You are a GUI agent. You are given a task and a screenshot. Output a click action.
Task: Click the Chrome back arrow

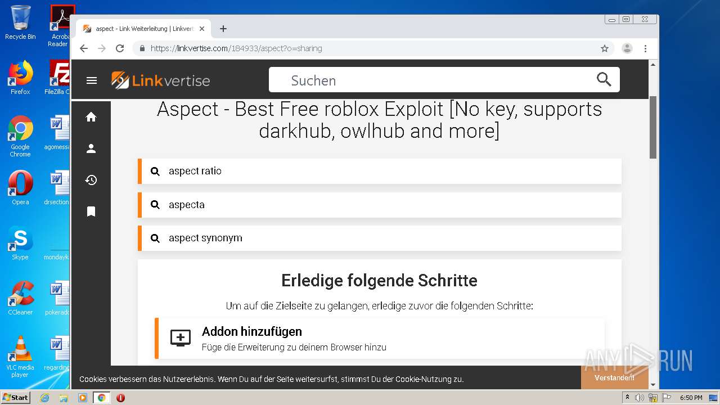coord(84,48)
